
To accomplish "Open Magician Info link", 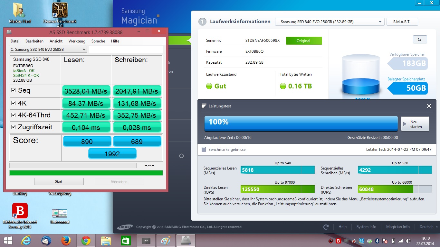I will [398, 227].
